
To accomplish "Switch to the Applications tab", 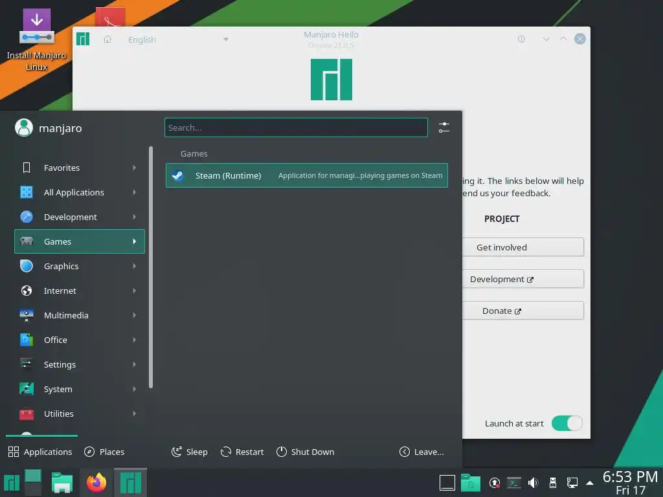I will [40, 452].
